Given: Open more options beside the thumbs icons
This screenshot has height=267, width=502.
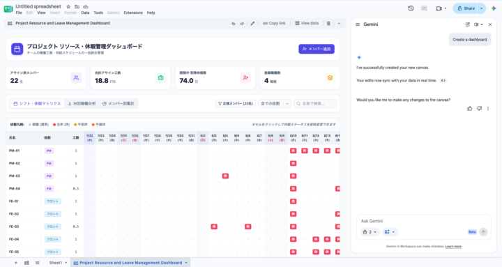Looking at the screenshot, I should pyautogui.click(x=488, y=109).
